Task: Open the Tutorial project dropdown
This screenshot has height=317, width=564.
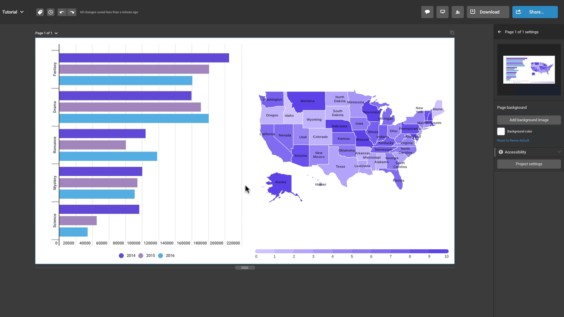Action: [13, 12]
